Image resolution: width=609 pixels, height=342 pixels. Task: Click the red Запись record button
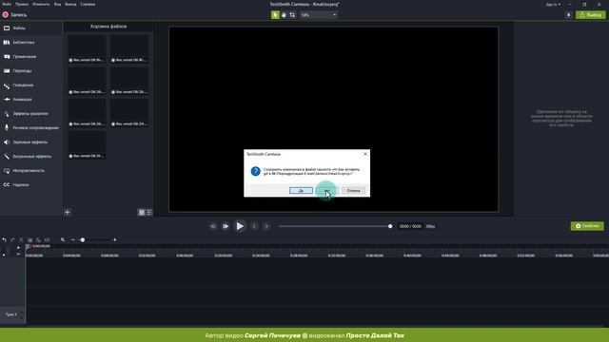click(14, 15)
